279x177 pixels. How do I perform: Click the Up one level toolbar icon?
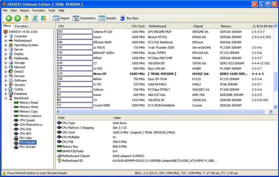point(26,18)
